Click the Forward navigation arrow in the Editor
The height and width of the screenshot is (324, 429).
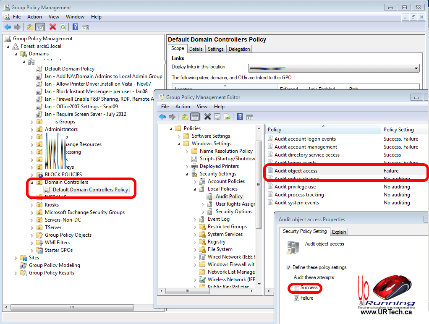[172, 117]
